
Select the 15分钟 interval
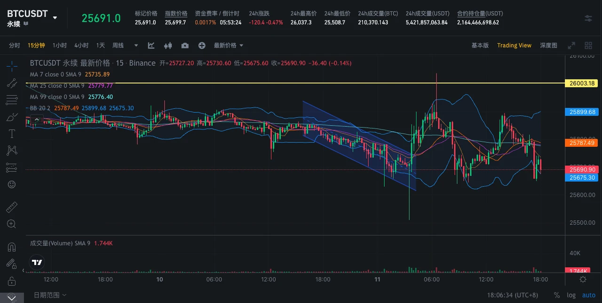[x=36, y=46]
